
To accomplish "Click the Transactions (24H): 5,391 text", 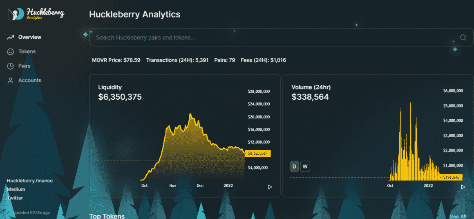I will pos(177,60).
